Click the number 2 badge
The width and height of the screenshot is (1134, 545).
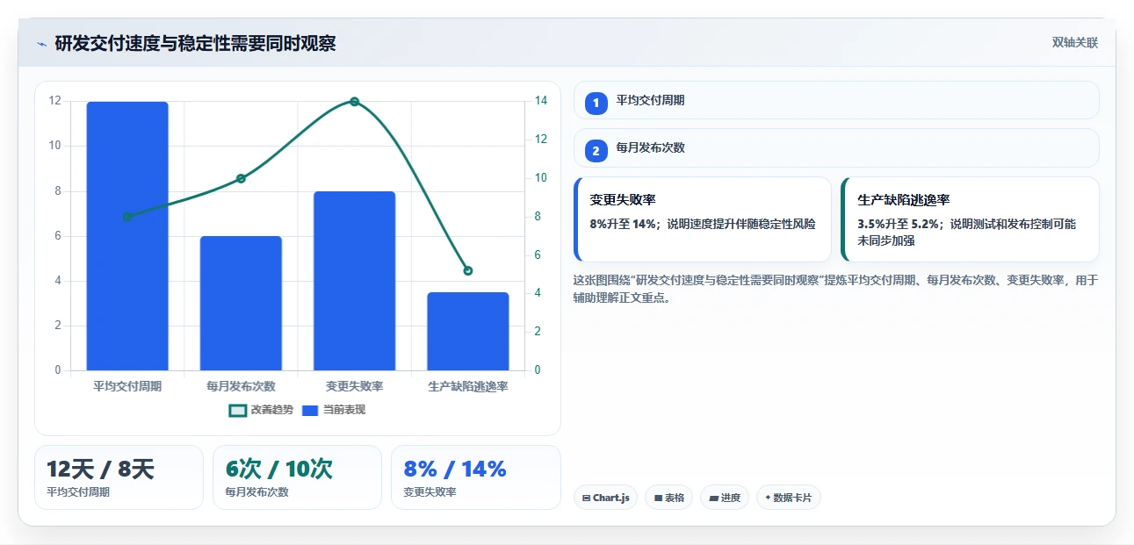[x=596, y=151]
